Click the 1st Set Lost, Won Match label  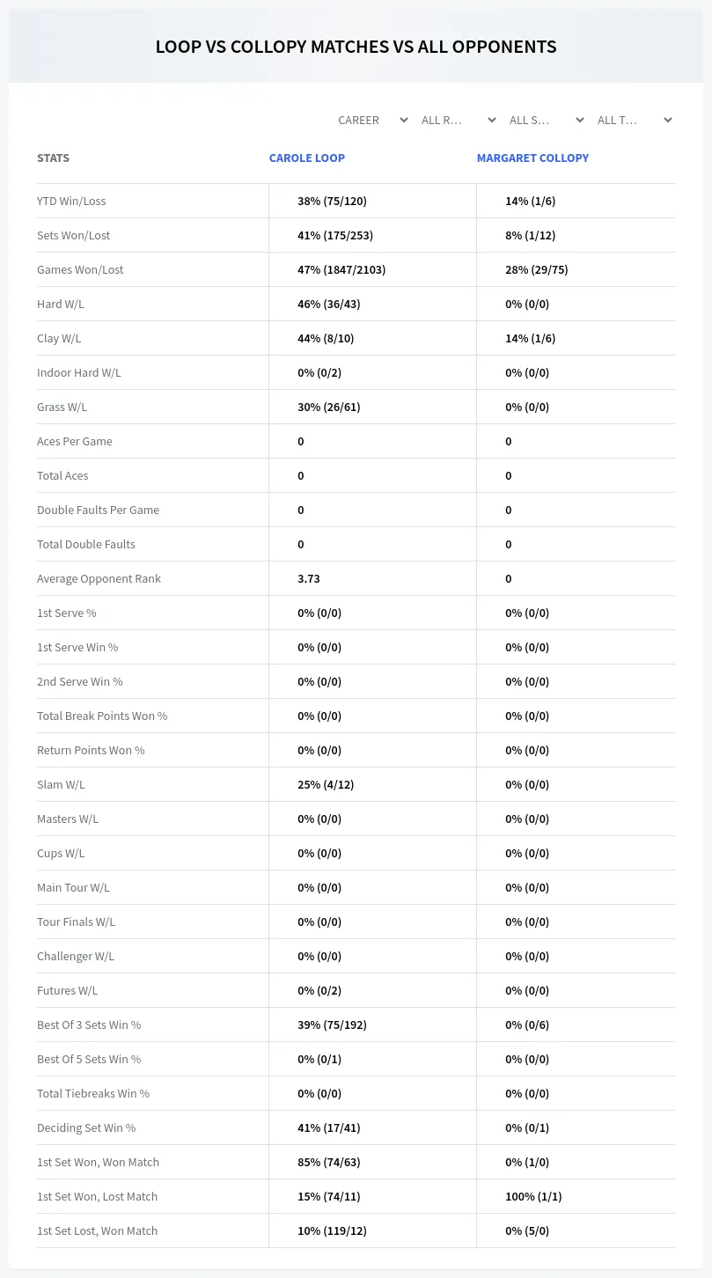click(97, 1230)
